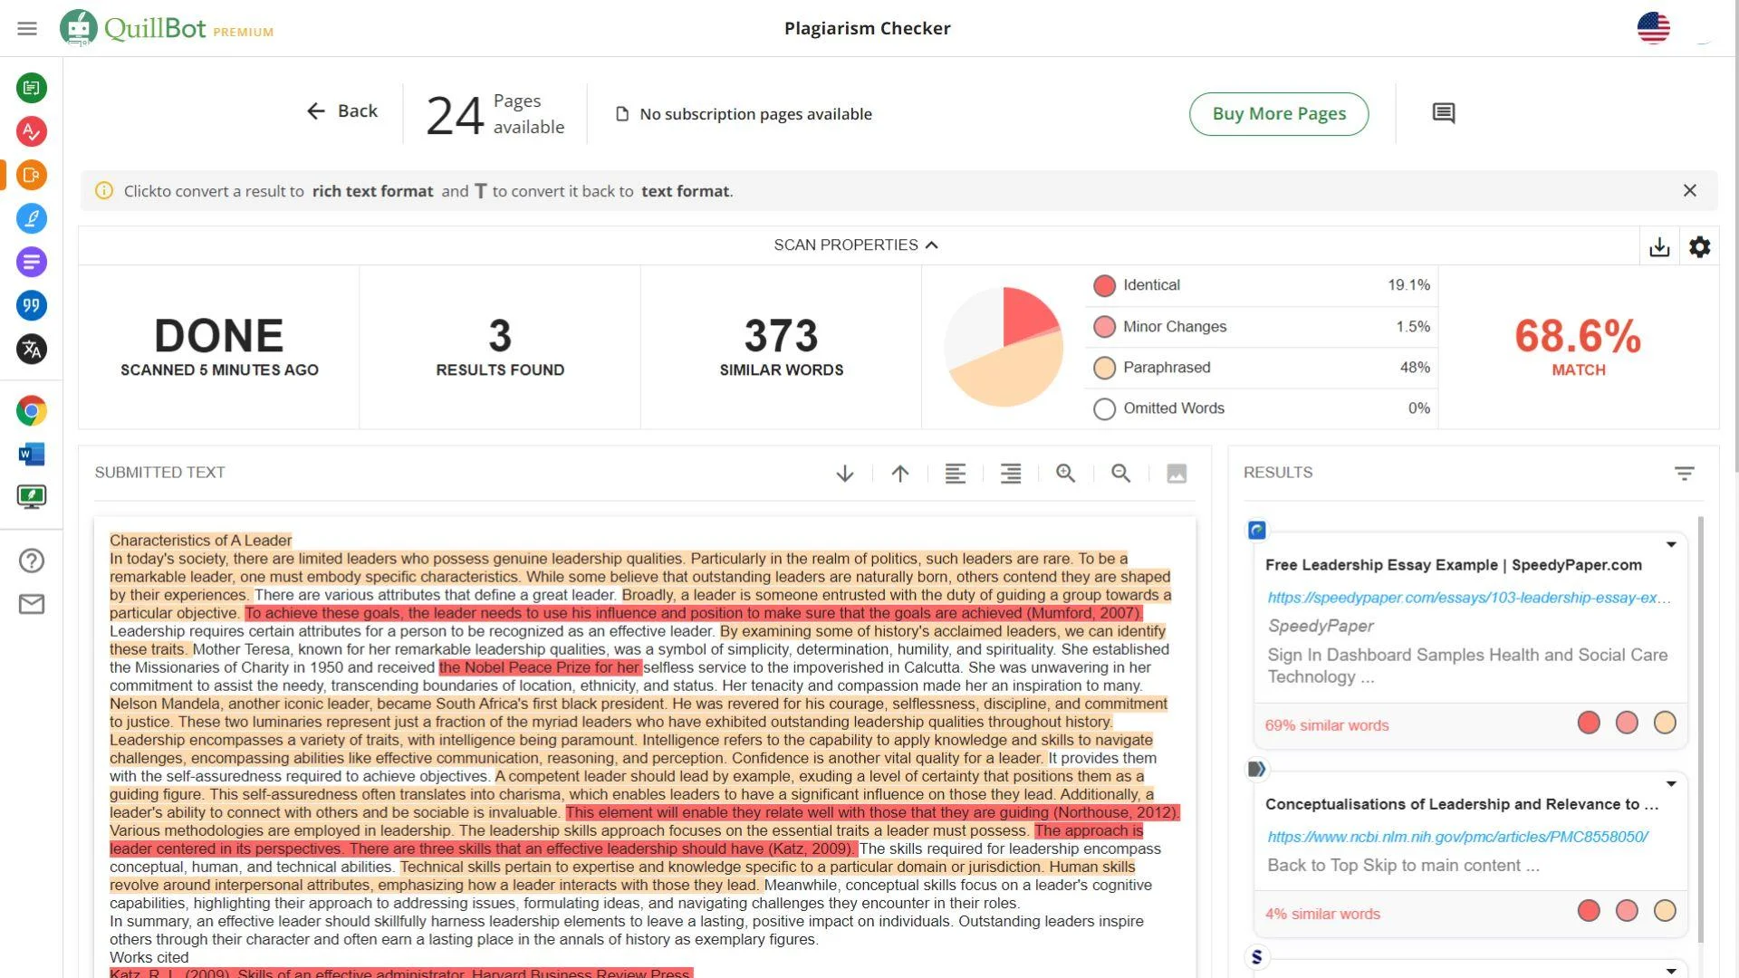Toggle the Paraphrased category indicator
This screenshot has width=1739, height=978.
[1104, 368]
